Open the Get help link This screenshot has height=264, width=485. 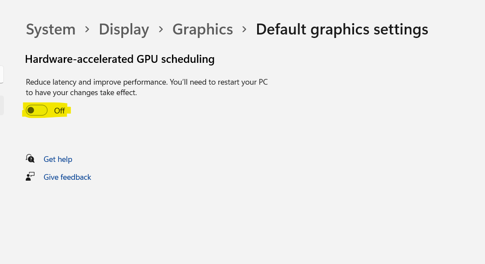58,159
